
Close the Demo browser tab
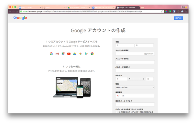click(65, 8)
